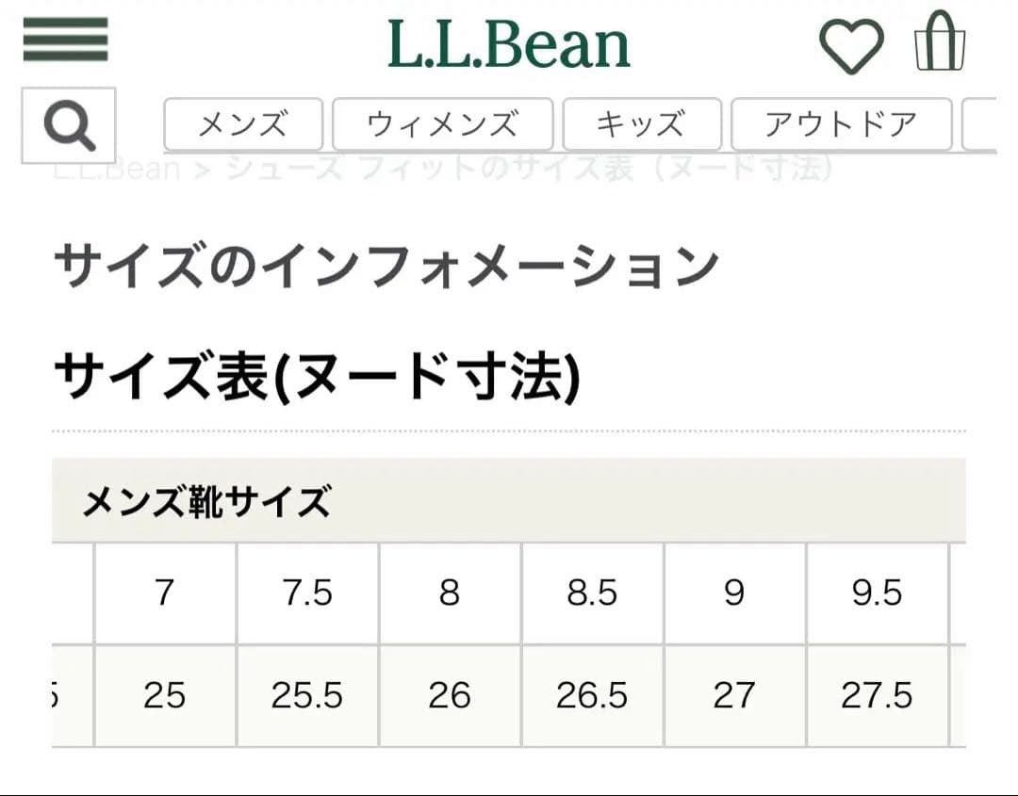This screenshot has height=796, width=1018.
Task: Select the ウィメンズ category tab
Action: click(x=441, y=123)
